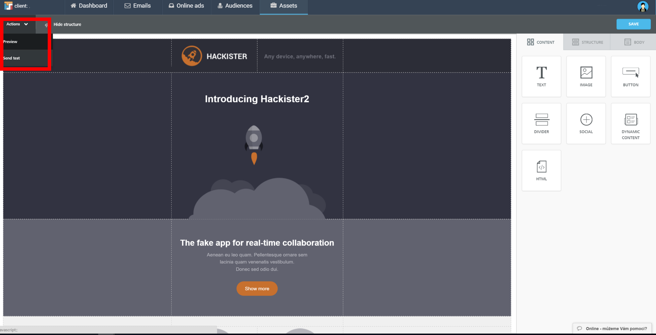Switch to the Structure tab
Viewport: 656px width, 335px height.
pos(587,42)
